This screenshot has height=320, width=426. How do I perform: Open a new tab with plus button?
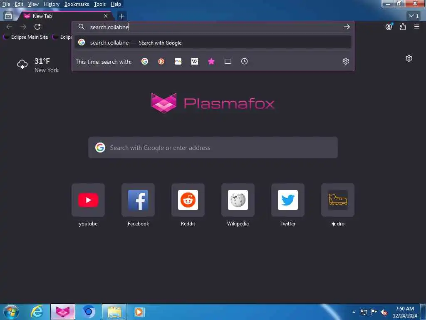point(122,16)
